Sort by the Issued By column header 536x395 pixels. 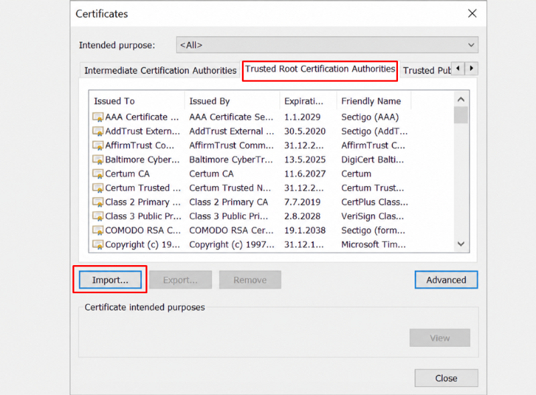[x=232, y=101]
